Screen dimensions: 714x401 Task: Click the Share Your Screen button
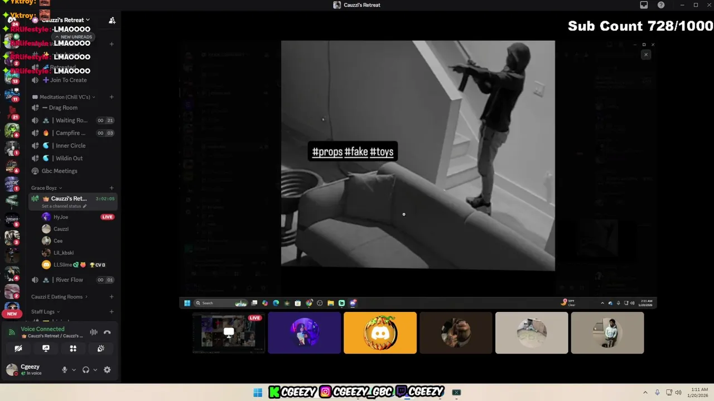(x=46, y=348)
